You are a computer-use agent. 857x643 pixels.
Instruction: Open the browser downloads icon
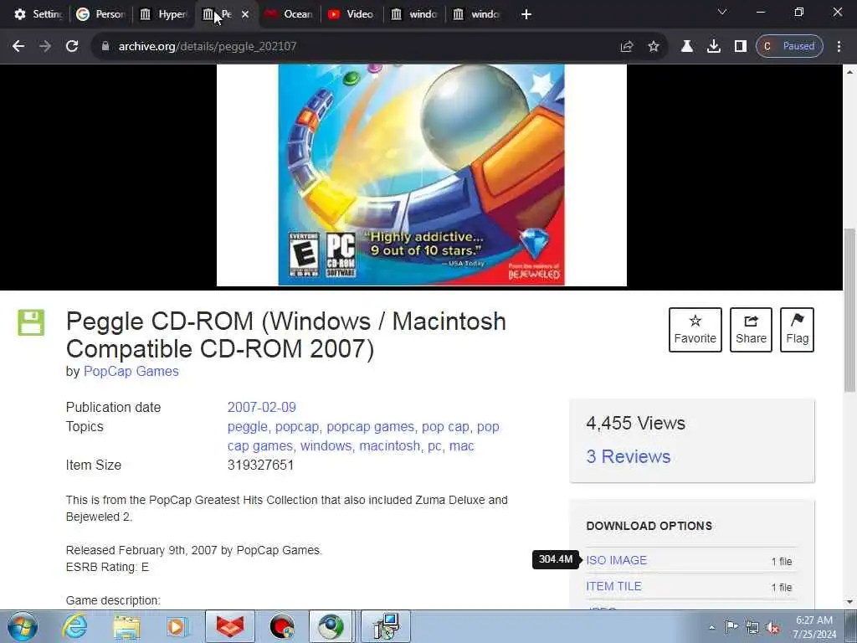(x=713, y=47)
